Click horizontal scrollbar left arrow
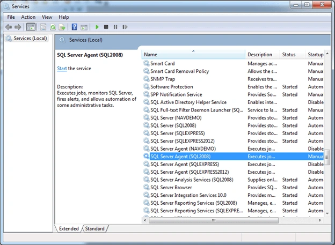 (145, 220)
